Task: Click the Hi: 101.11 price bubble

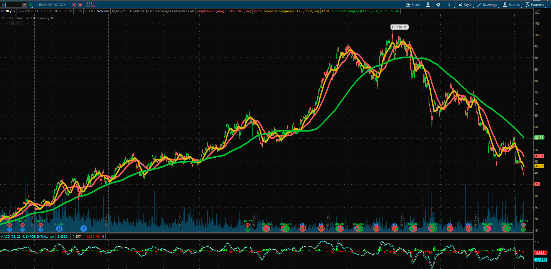Action: 400,27
